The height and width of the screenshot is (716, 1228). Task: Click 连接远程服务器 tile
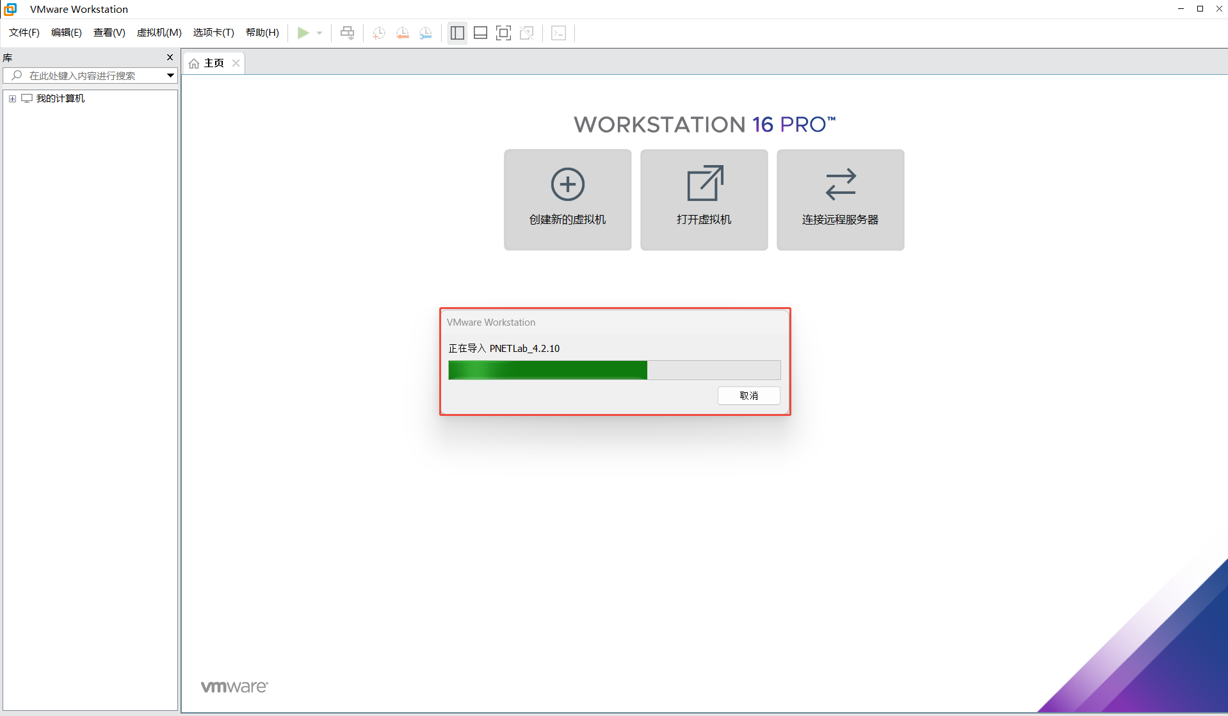840,200
